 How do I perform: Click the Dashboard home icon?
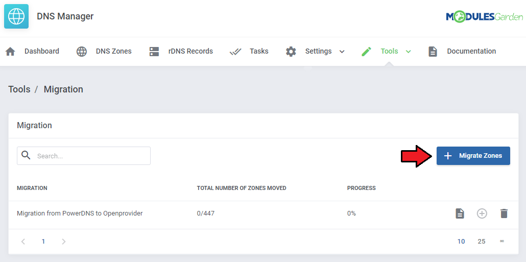tap(10, 52)
